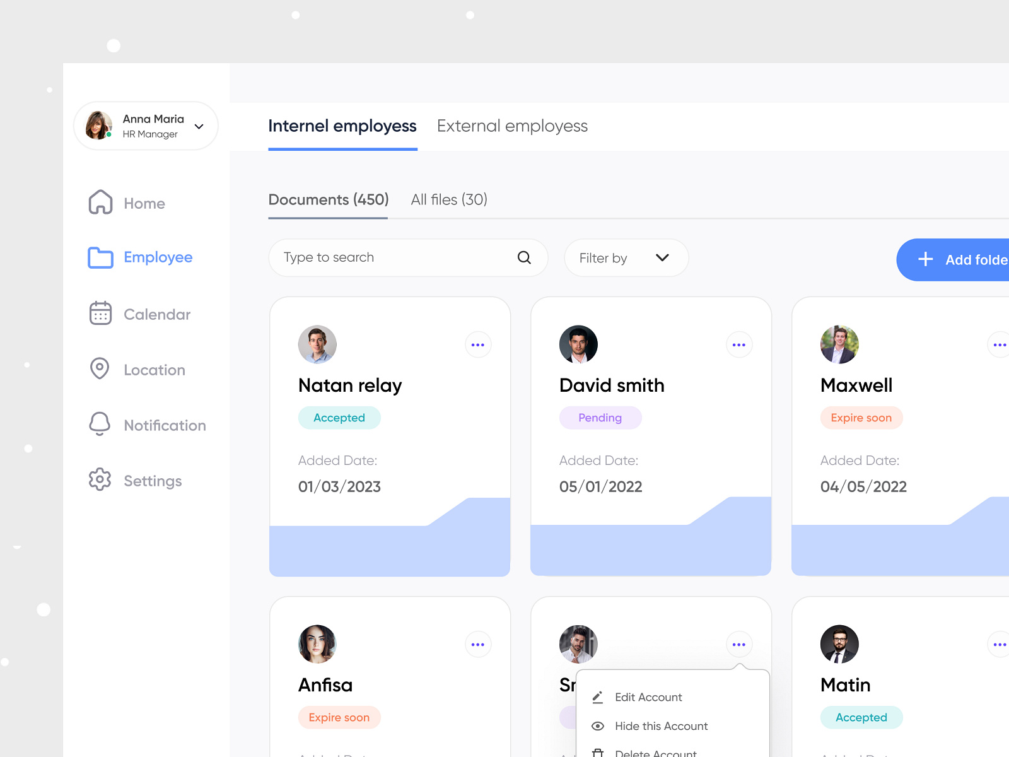
Task: Click the search magnifier icon
Action: pyautogui.click(x=523, y=257)
